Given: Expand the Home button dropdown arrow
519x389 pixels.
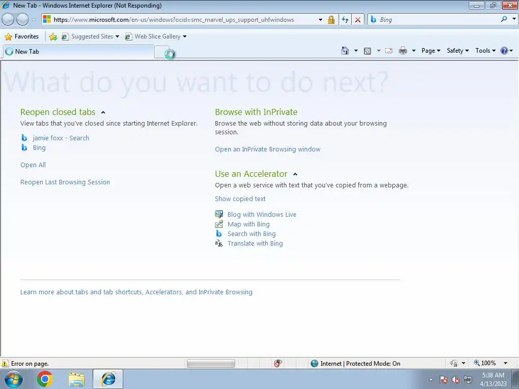Looking at the screenshot, I should 356,51.
